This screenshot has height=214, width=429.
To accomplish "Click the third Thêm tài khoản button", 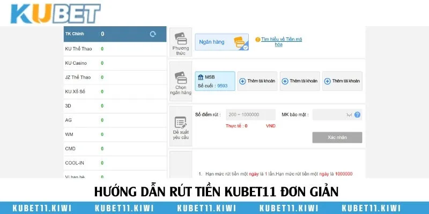I will [x=342, y=81].
